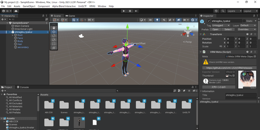The height and width of the screenshot is (130, 260).
Task: Select the Scale tool
Action: (x=54, y=40)
